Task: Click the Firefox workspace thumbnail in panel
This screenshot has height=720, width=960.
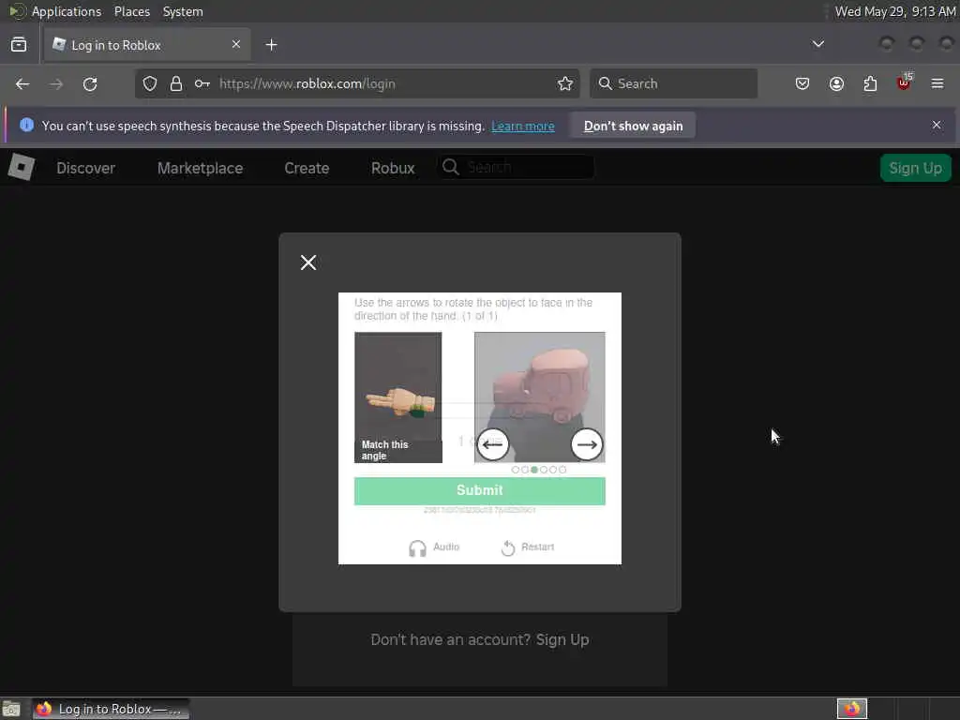Action: pos(851,709)
